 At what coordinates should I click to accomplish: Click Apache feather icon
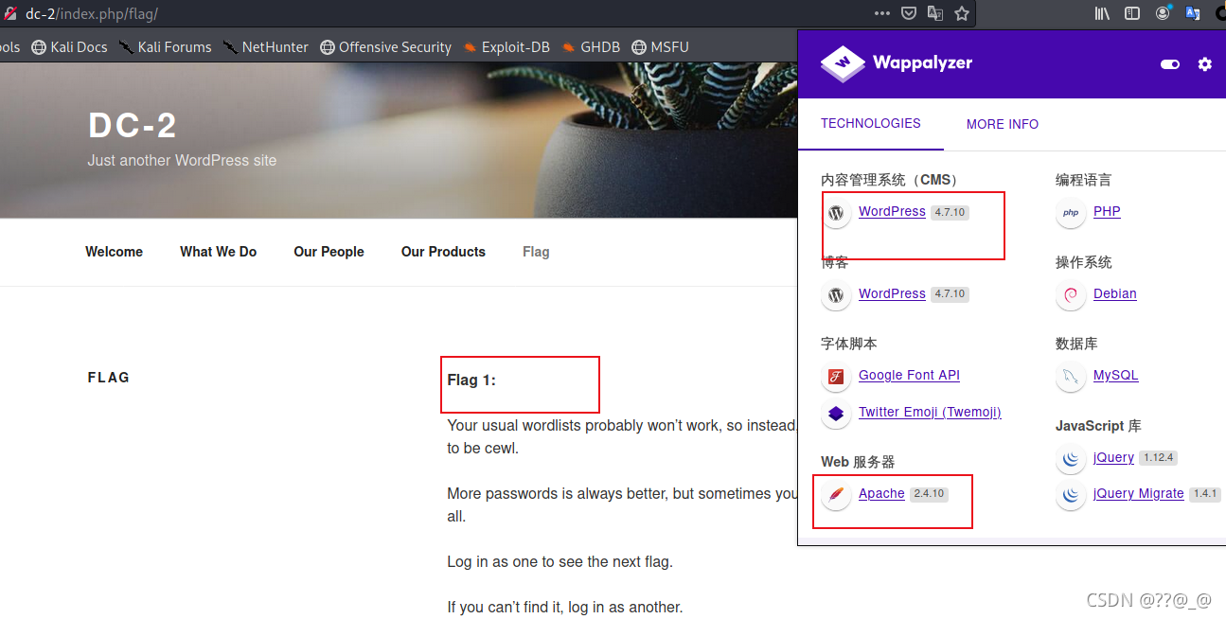coord(835,495)
